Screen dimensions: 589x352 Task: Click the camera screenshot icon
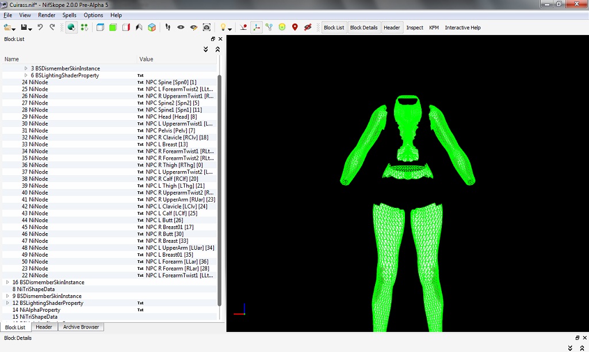pos(206,28)
